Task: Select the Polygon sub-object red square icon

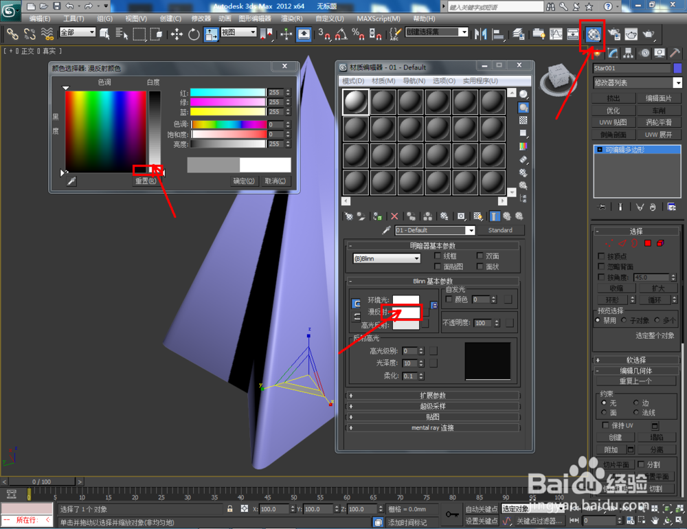Action: point(648,243)
